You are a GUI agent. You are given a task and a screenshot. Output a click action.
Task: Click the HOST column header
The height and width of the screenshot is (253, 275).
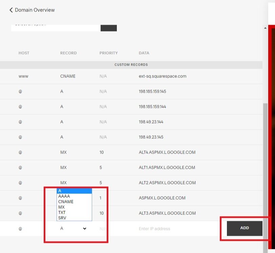(x=24, y=53)
